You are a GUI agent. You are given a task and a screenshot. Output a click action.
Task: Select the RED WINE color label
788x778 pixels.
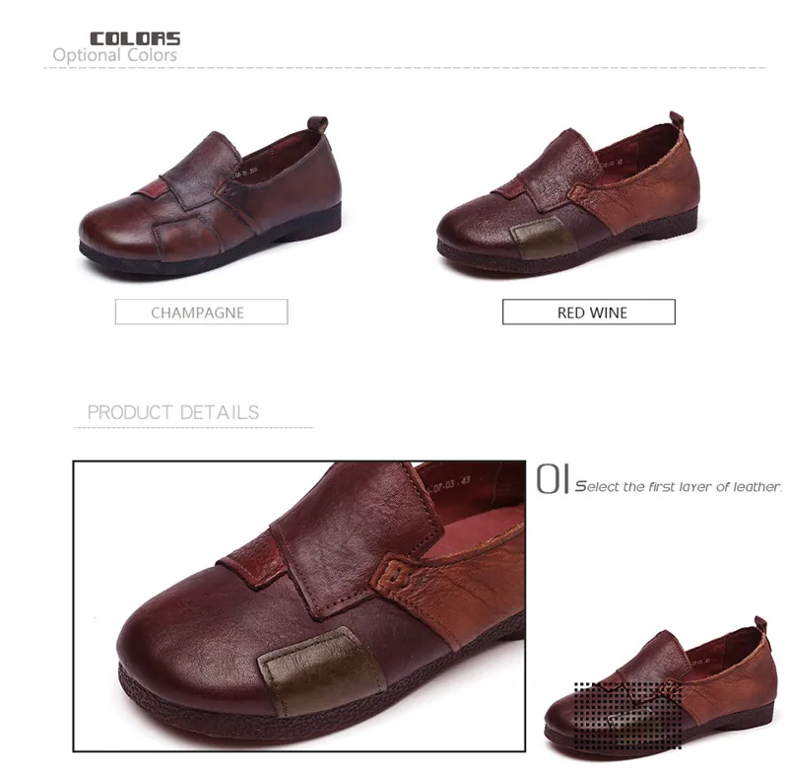point(589,312)
